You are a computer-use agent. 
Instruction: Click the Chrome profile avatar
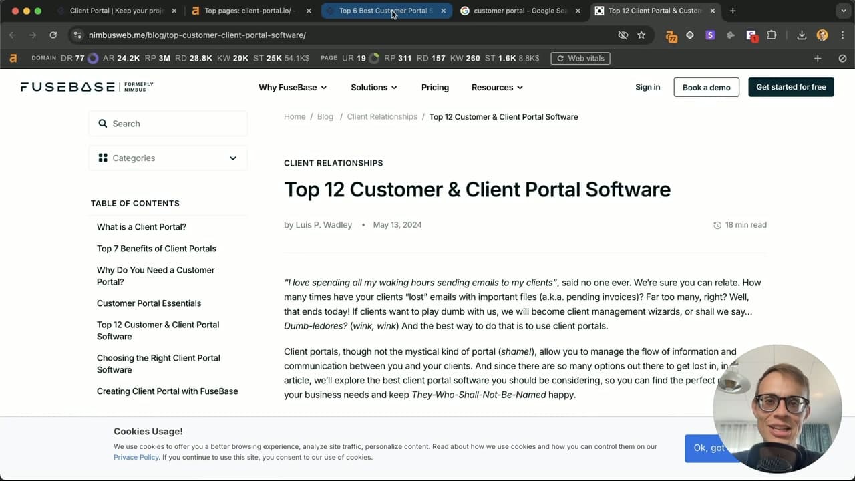[x=822, y=35]
